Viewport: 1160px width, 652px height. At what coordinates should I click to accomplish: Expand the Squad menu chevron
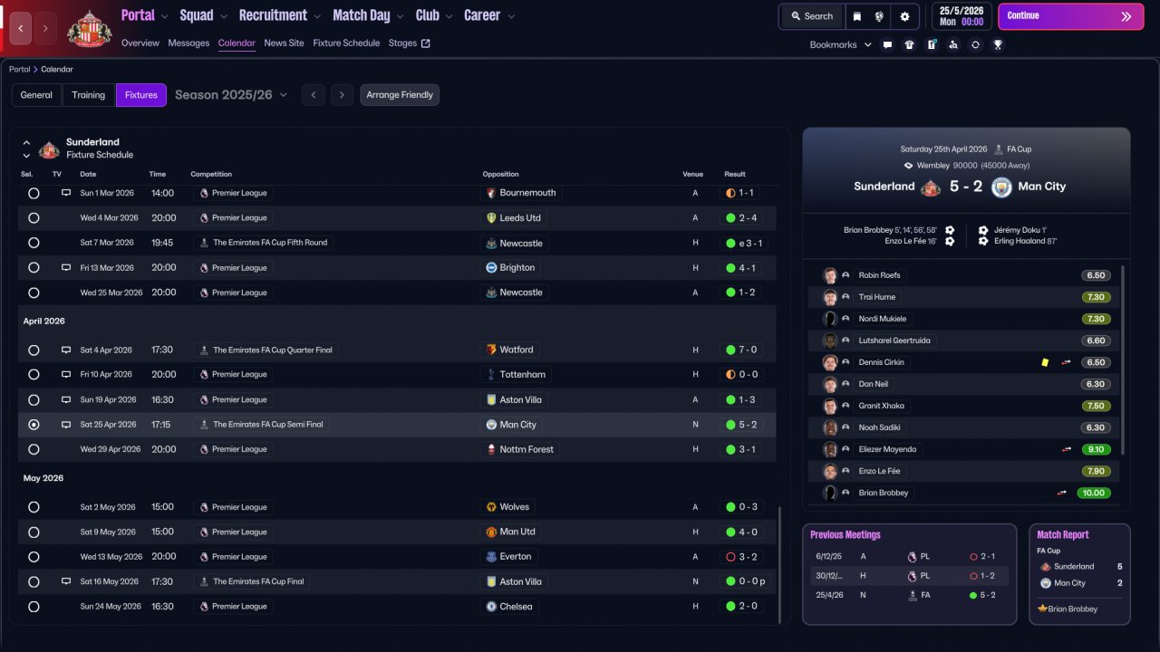(x=223, y=16)
